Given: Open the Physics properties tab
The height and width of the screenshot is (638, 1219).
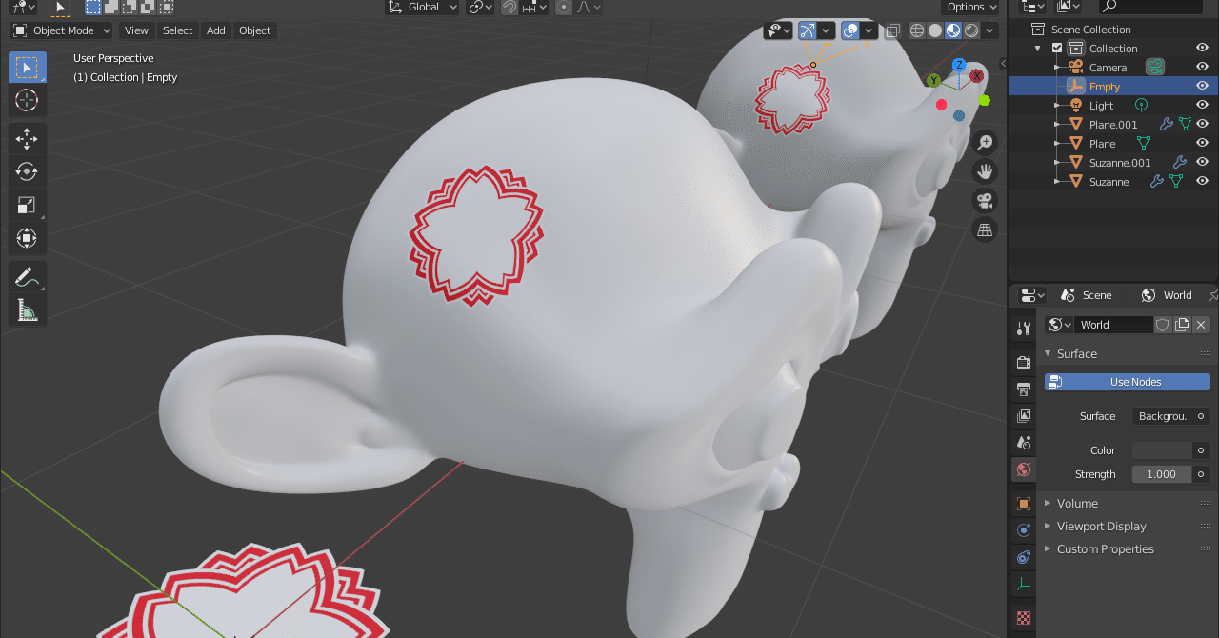Looking at the screenshot, I should 1024,530.
